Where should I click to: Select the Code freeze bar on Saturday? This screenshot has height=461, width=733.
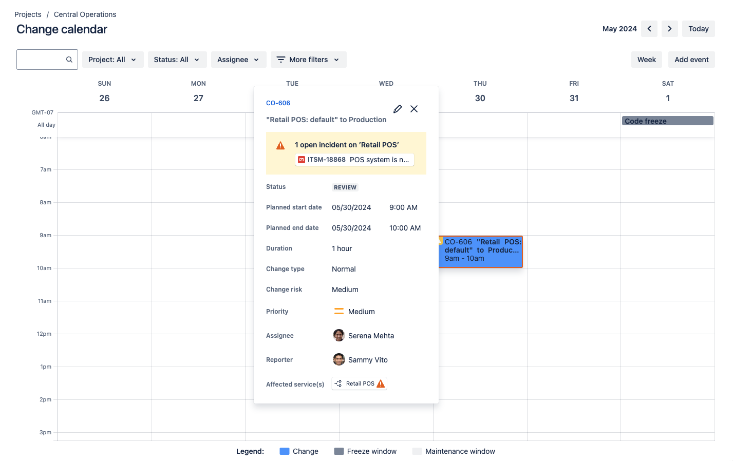[x=667, y=121]
